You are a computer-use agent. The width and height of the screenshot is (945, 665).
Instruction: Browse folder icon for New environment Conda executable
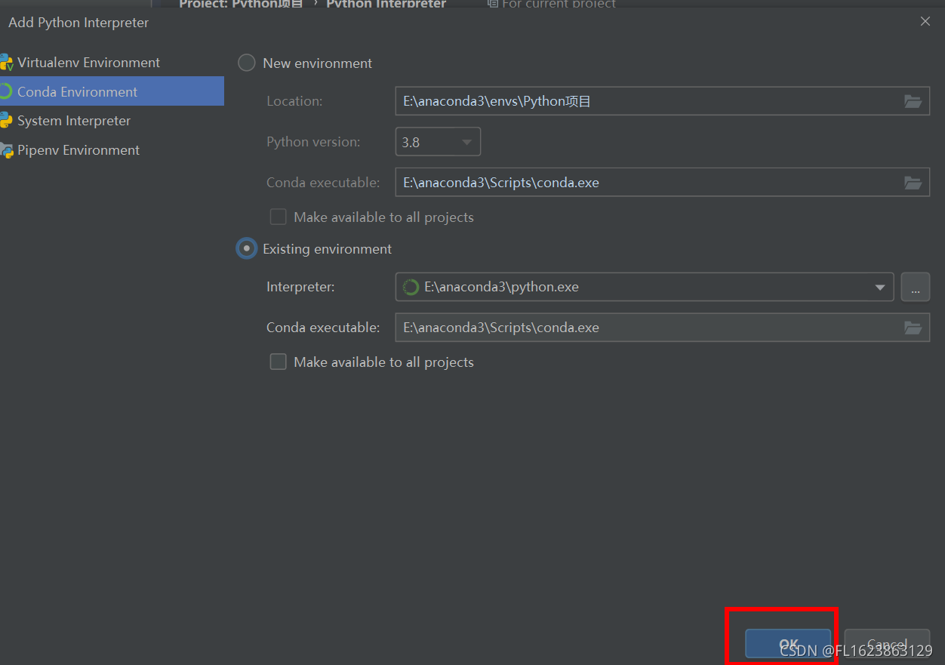click(913, 183)
